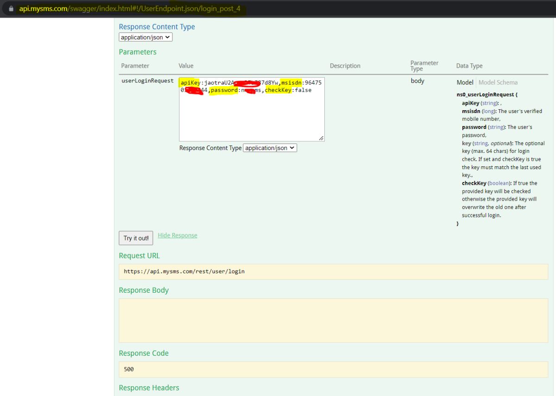Click the Try it out! button
The image size is (556, 396).
pyautogui.click(x=136, y=238)
